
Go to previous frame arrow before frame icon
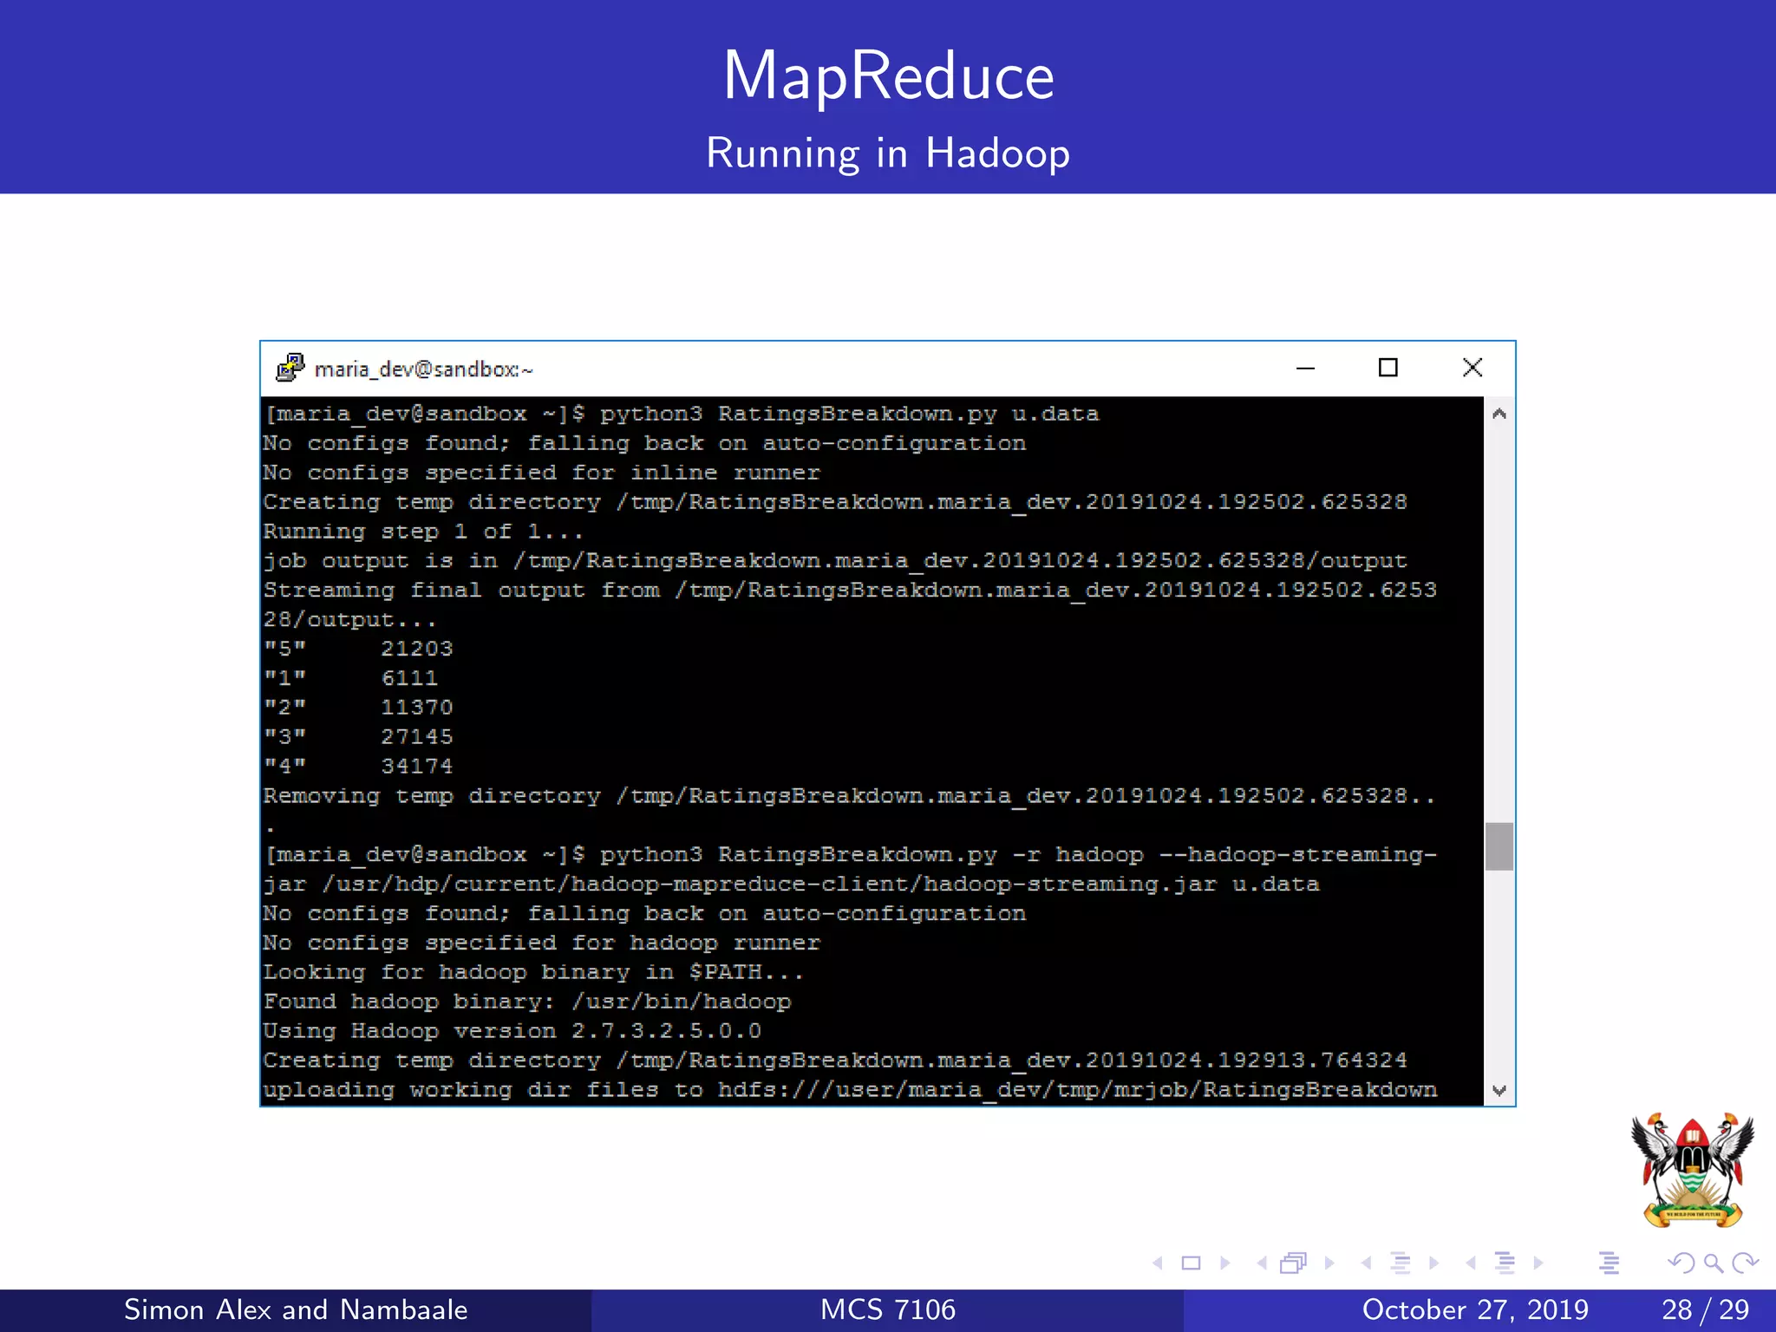click(1262, 1263)
